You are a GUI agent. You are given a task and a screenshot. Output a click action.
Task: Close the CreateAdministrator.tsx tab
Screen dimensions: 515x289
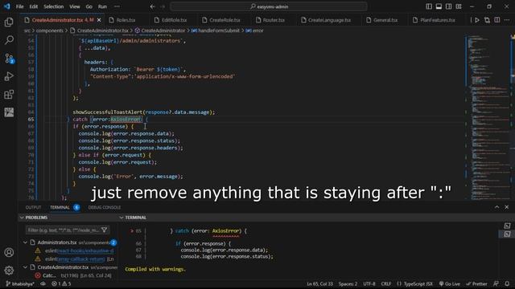(x=99, y=20)
